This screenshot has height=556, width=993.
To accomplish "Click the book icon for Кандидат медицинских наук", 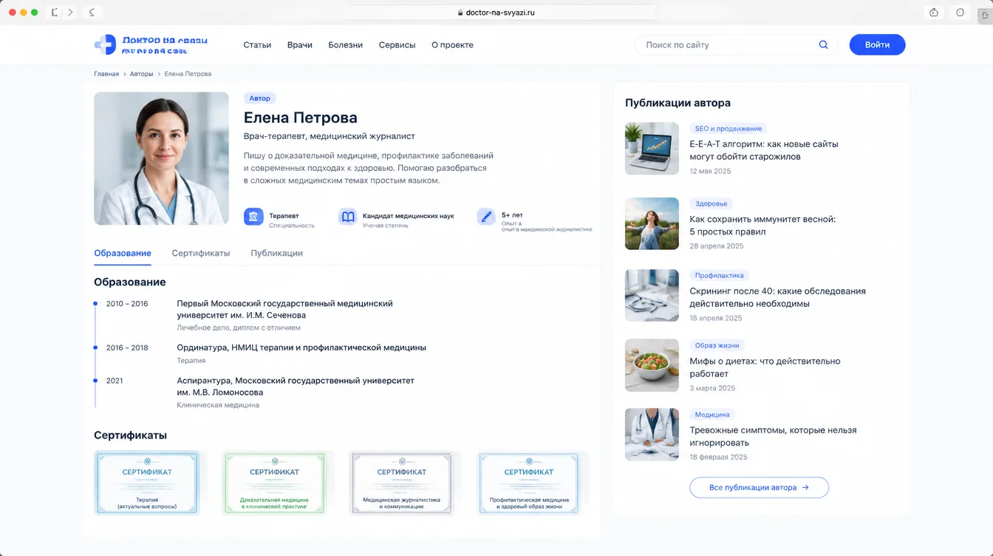I will [347, 217].
